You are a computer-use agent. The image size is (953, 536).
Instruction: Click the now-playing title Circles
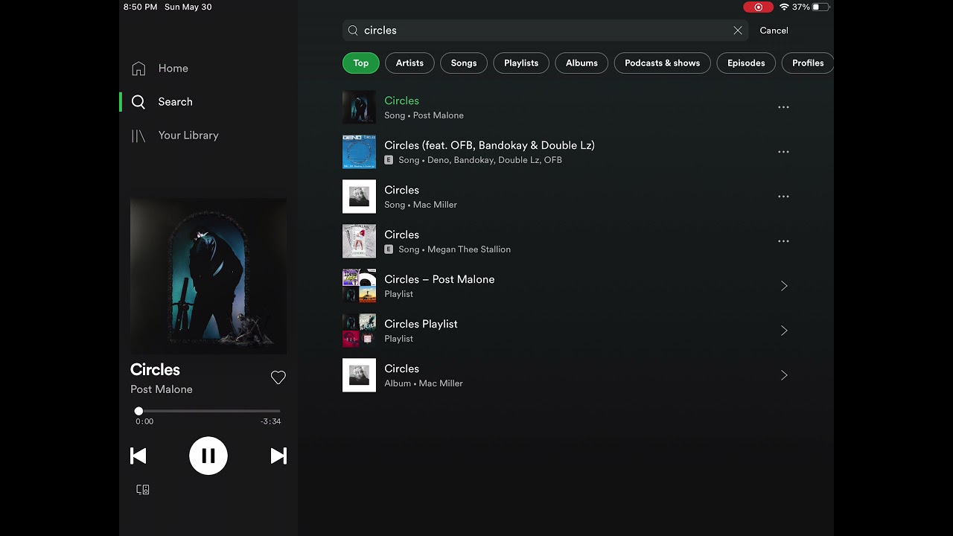(x=155, y=370)
